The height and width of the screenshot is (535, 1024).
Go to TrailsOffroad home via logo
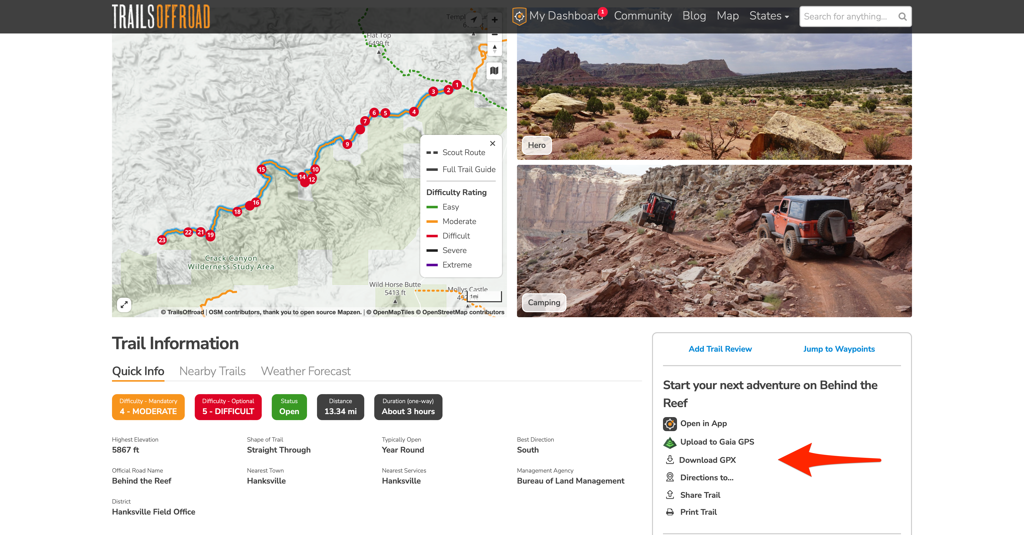pyautogui.click(x=161, y=16)
